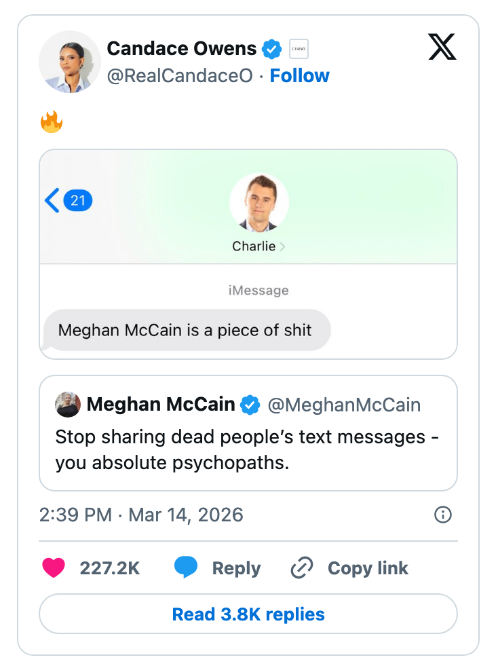Click Candace Owens' blue verified badge
The height and width of the screenshot is (668, 498).
[x=272, y=49]
